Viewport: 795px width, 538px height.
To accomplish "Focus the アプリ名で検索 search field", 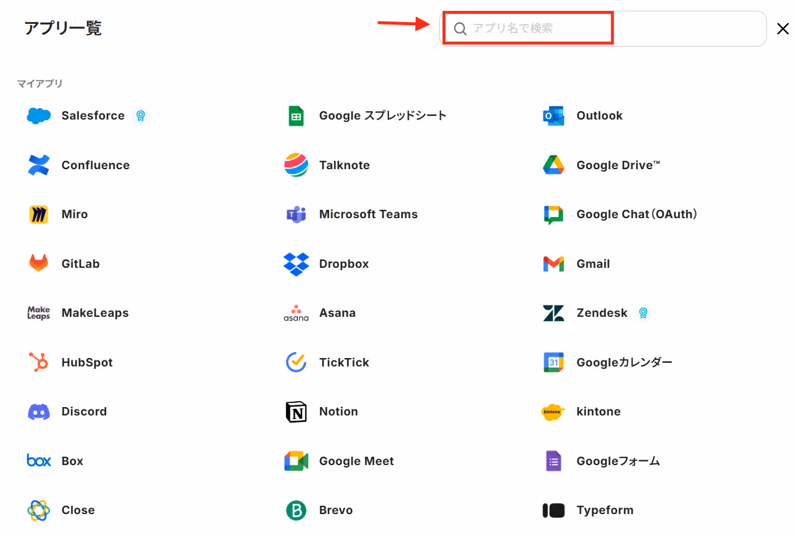I will pos(603,29).
